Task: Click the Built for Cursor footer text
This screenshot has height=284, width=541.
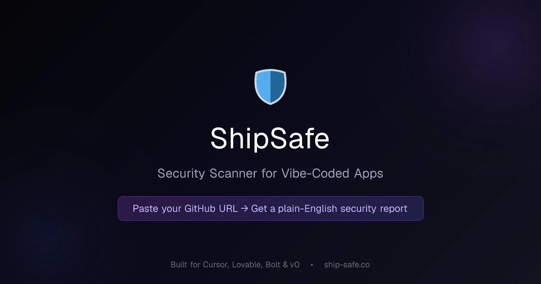Action: point(200,265)
